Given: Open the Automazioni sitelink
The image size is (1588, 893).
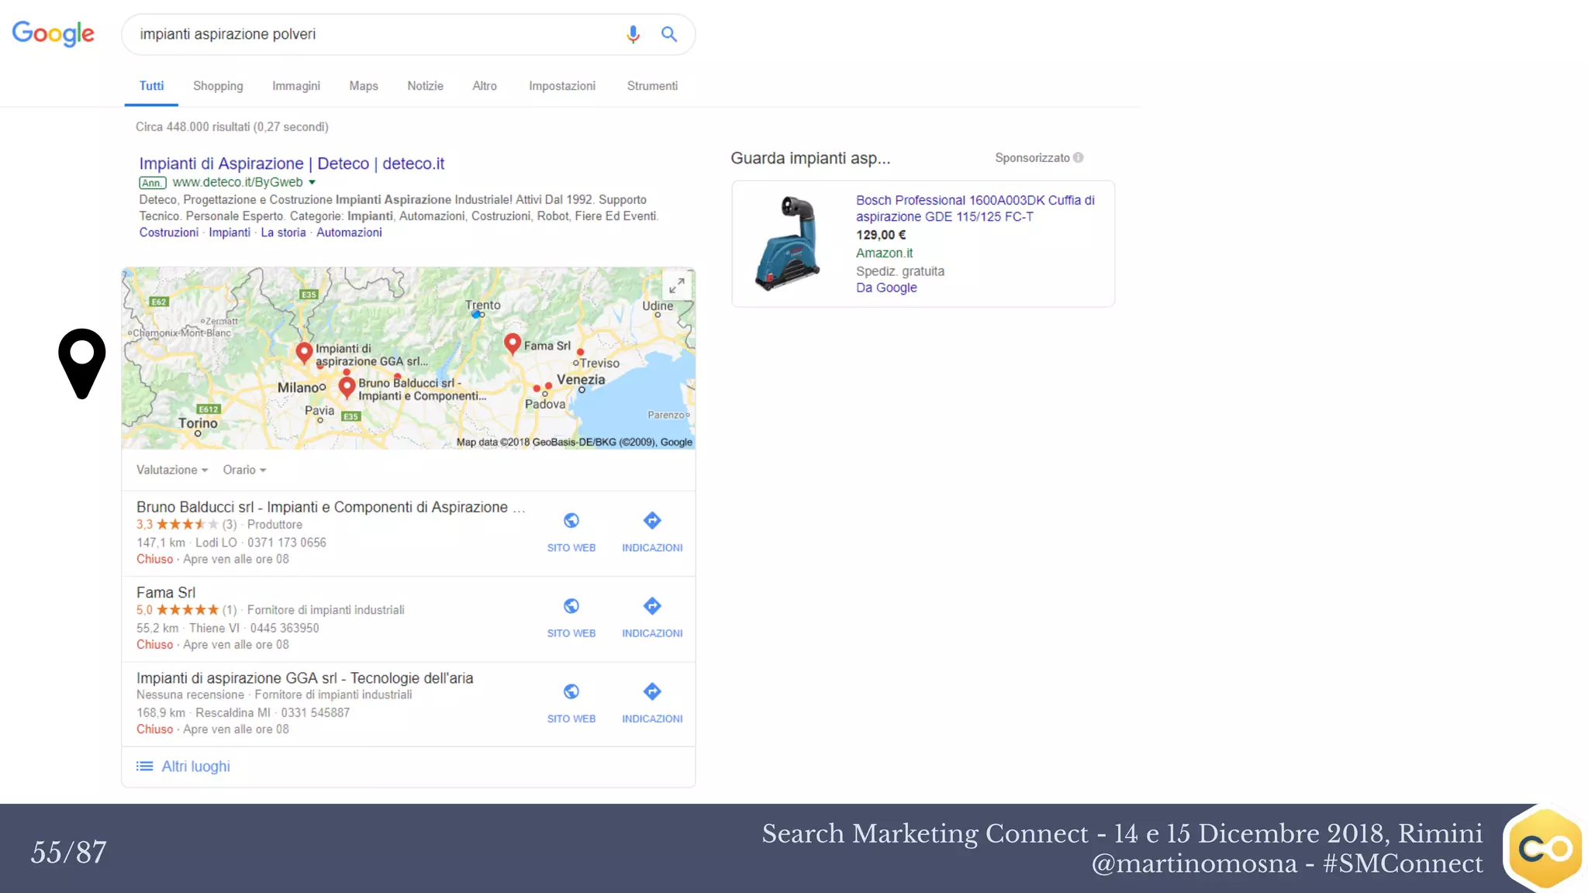Looking at the screenshot, I should click(x=349, y=233).
